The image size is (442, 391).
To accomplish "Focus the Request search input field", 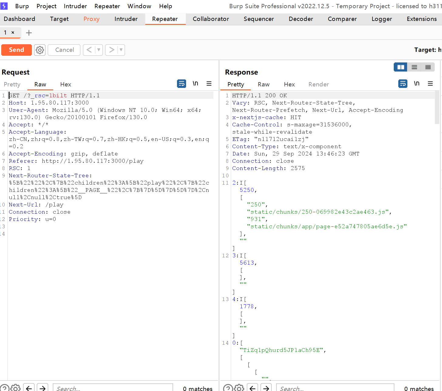I will (x=113, y=388).
